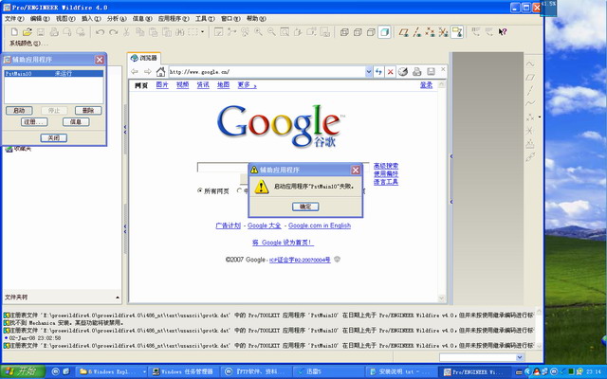The height and width of the screenshot is (379, 607).
Task: Switch to the 浏览器 tab
Action: (x=144, y=58)
